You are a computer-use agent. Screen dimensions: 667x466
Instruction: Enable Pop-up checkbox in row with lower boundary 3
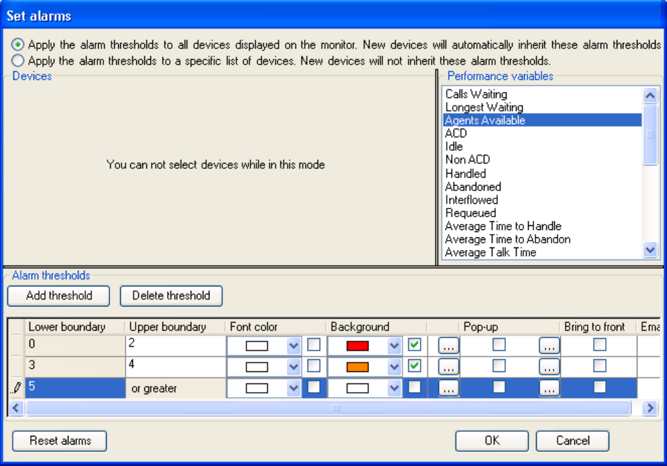pos(499,366)
